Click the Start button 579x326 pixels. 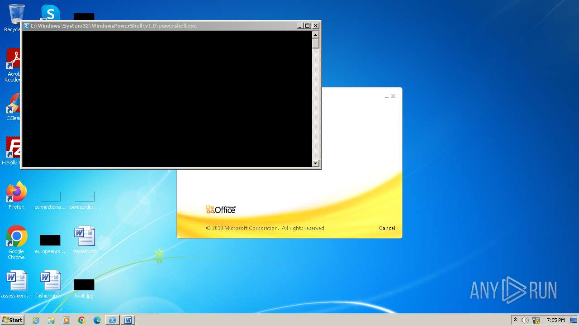point(12,320)
